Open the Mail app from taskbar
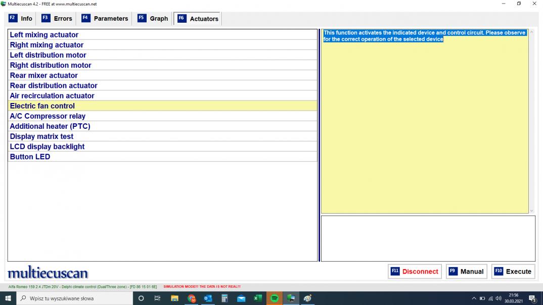The image size is (543, 305). [241, 298]
